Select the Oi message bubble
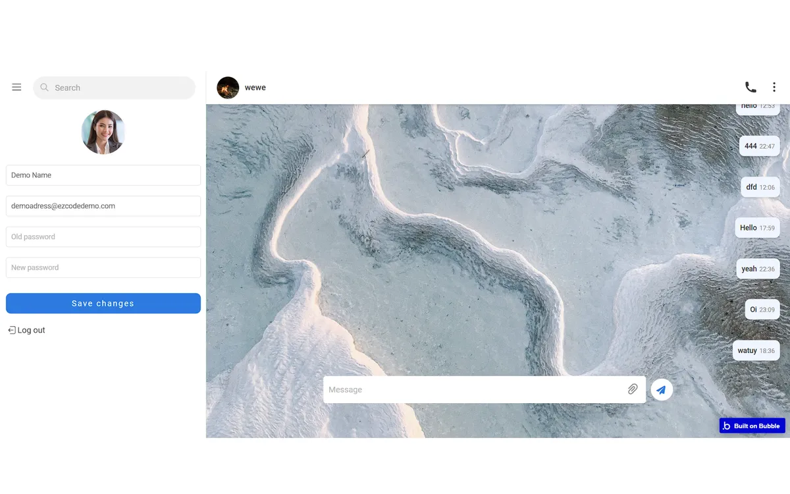790x494 pixels. (762, 310)
